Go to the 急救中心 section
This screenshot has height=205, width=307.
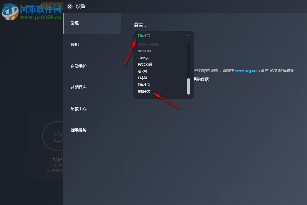pos(78,109)
